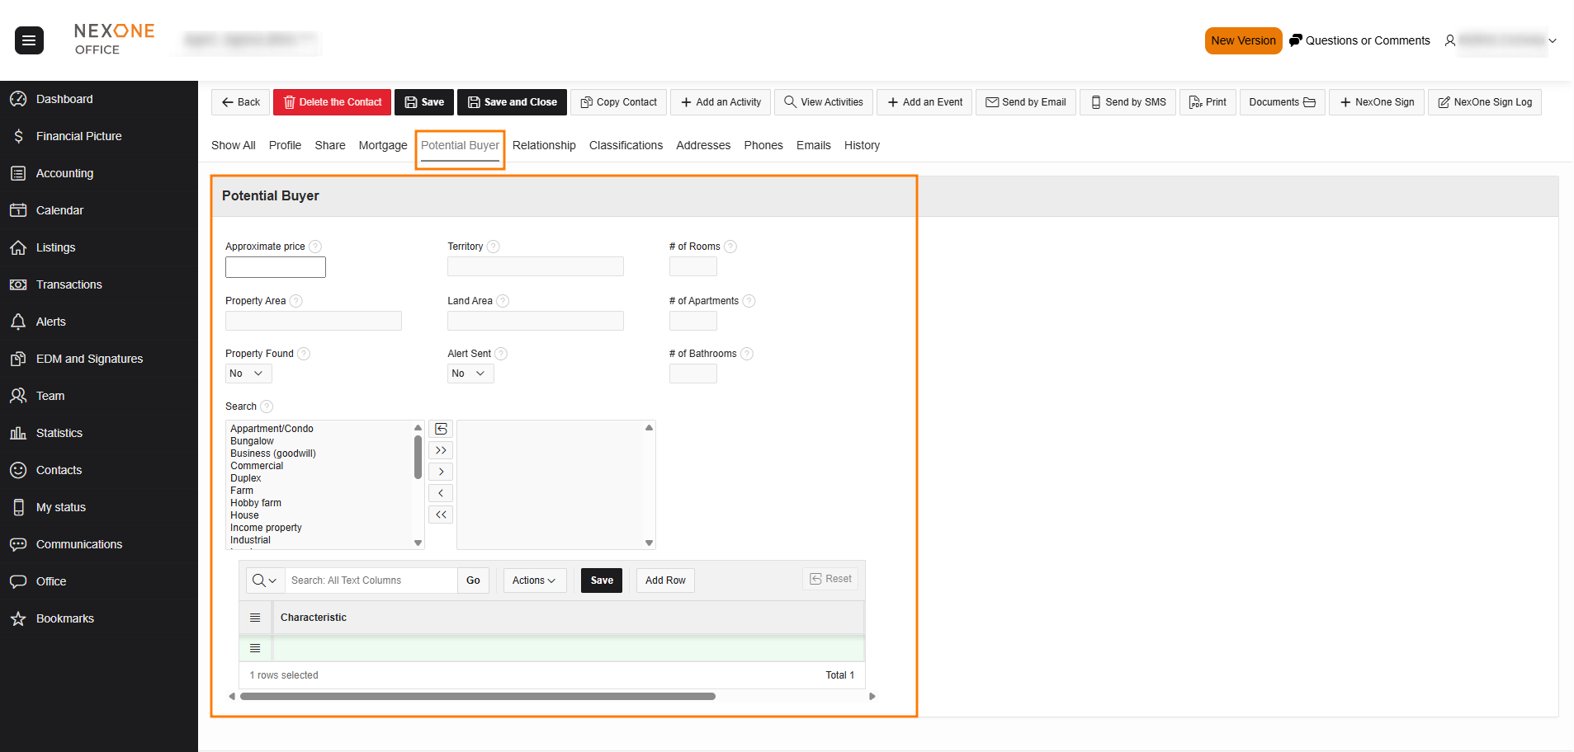Click the Approximate price input field
The image size is (1574, 752).
coord(275,267)
